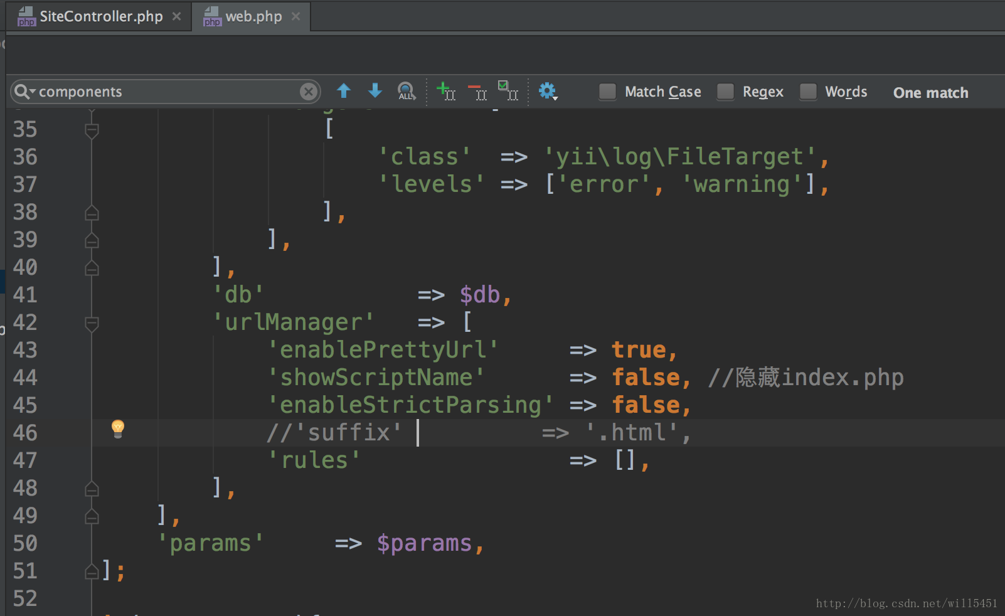Toggle the fold marker at line 48
The image size is (1005, 616).
92,489
